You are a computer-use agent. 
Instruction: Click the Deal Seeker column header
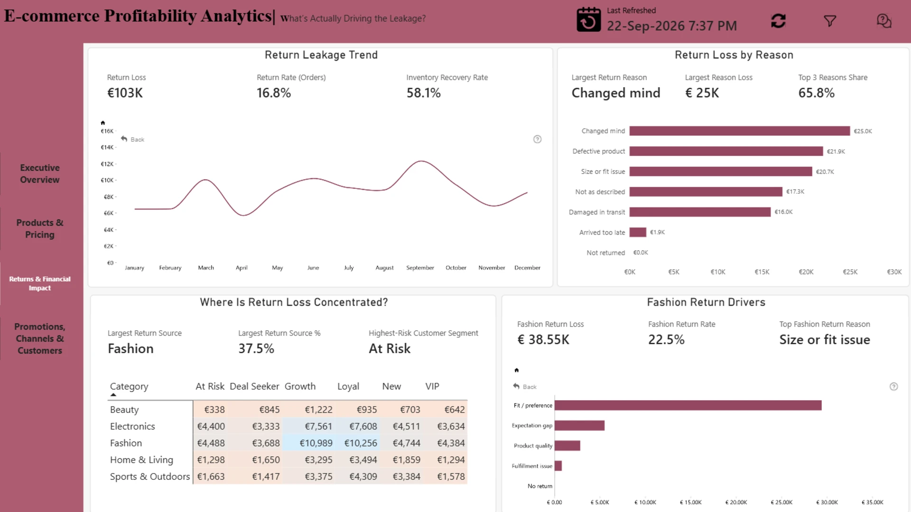tap(254, 386)
